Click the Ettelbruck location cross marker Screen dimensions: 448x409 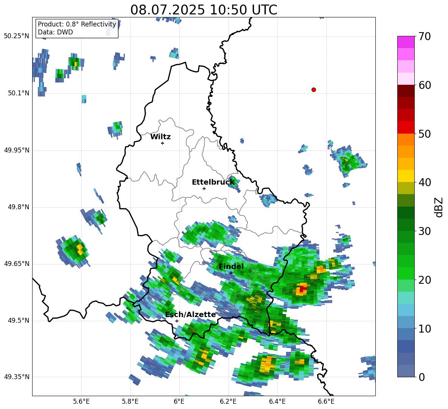pos(204,188)
